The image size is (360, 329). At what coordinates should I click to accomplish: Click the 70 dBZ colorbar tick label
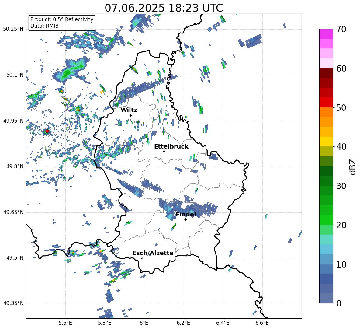341,30
